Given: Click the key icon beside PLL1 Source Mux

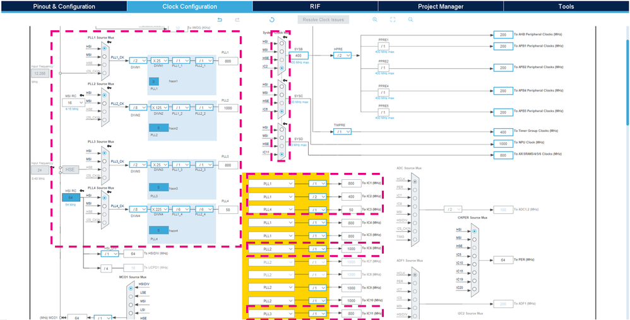Looking at the screenshot, I should click(109, 42).
